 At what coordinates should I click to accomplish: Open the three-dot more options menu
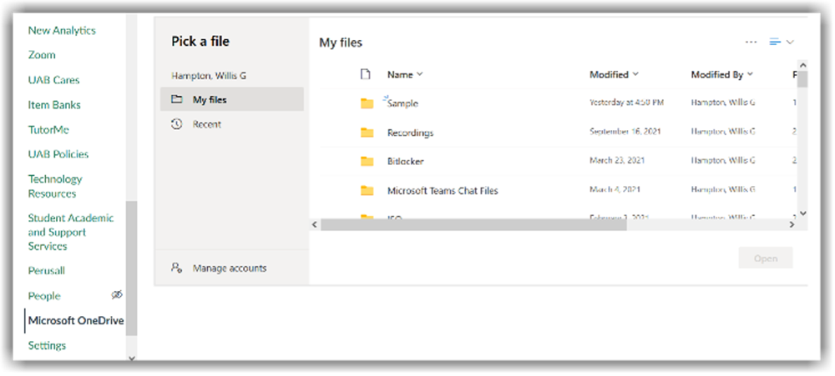pyautogui.click(x=751, y=42)
